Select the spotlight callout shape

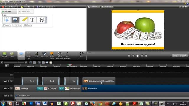click(6, 20)
